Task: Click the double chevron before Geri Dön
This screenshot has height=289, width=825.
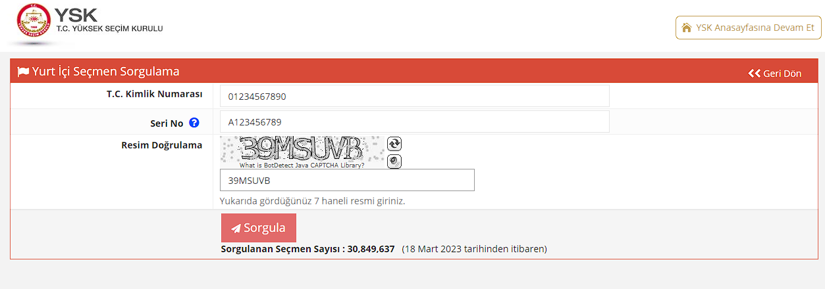Action: click(755, 74)
